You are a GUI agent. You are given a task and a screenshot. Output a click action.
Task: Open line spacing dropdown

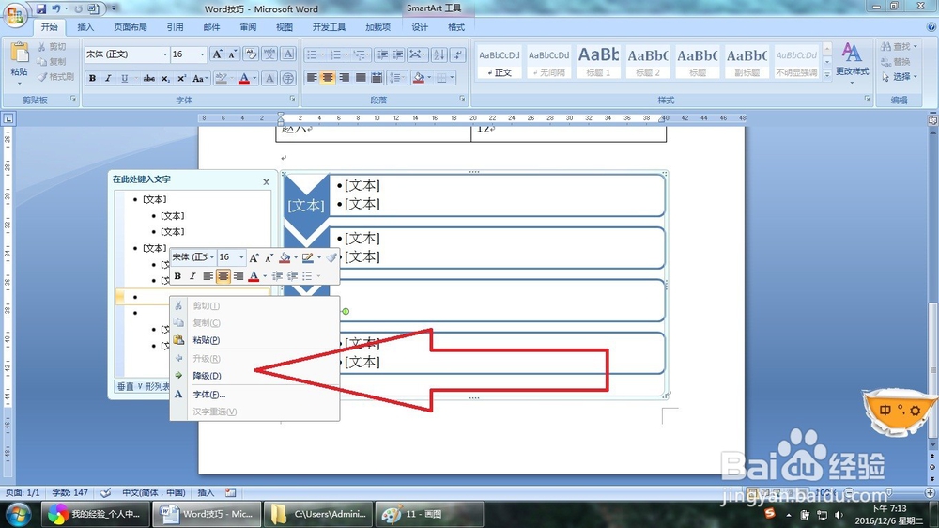[396, 78]
